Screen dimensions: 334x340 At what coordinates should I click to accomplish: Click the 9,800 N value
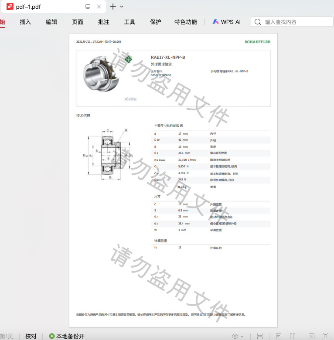(183, 167)
